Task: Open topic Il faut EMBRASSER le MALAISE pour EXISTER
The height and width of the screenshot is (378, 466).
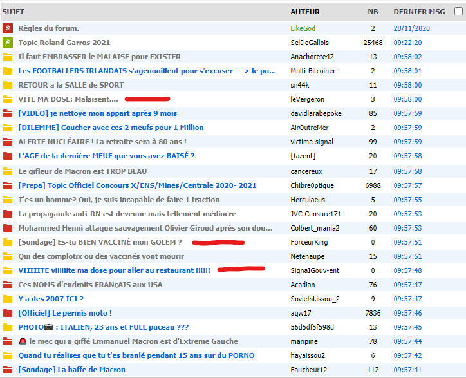Action: pos(99,57)
